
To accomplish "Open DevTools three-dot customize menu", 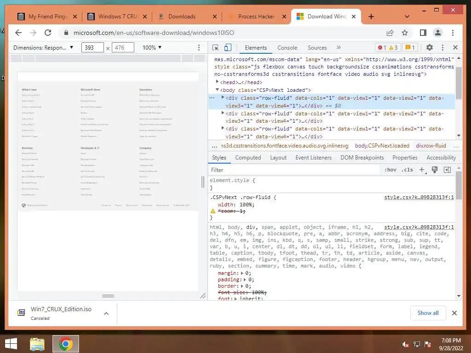I will pos(442,47).
